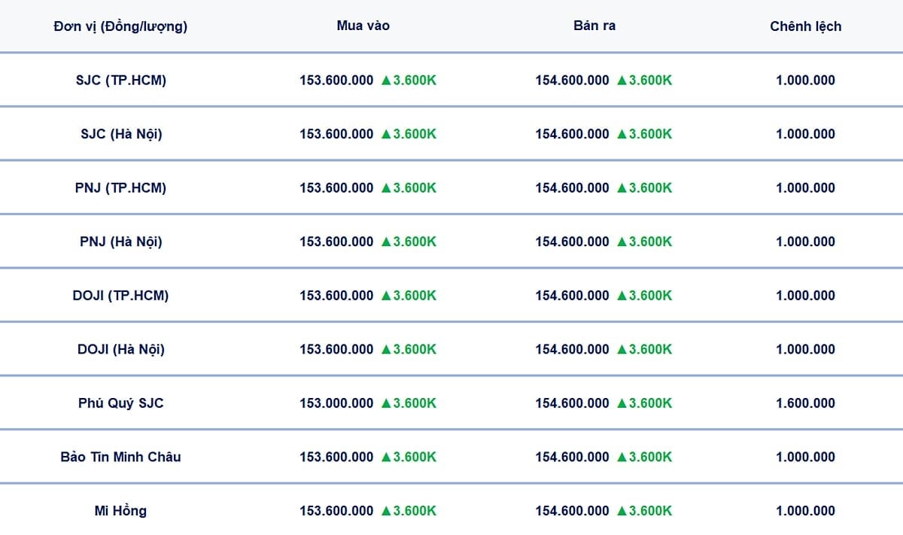The height and width of the screenshot is (535, 903).
Task: Select the Bảo Tín Minh Châu label
Action: 121,457
